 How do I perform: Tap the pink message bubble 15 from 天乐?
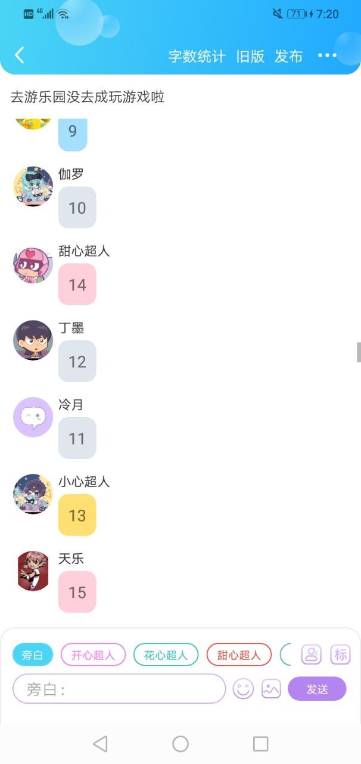pyautogui.click(x=77, y=592)
